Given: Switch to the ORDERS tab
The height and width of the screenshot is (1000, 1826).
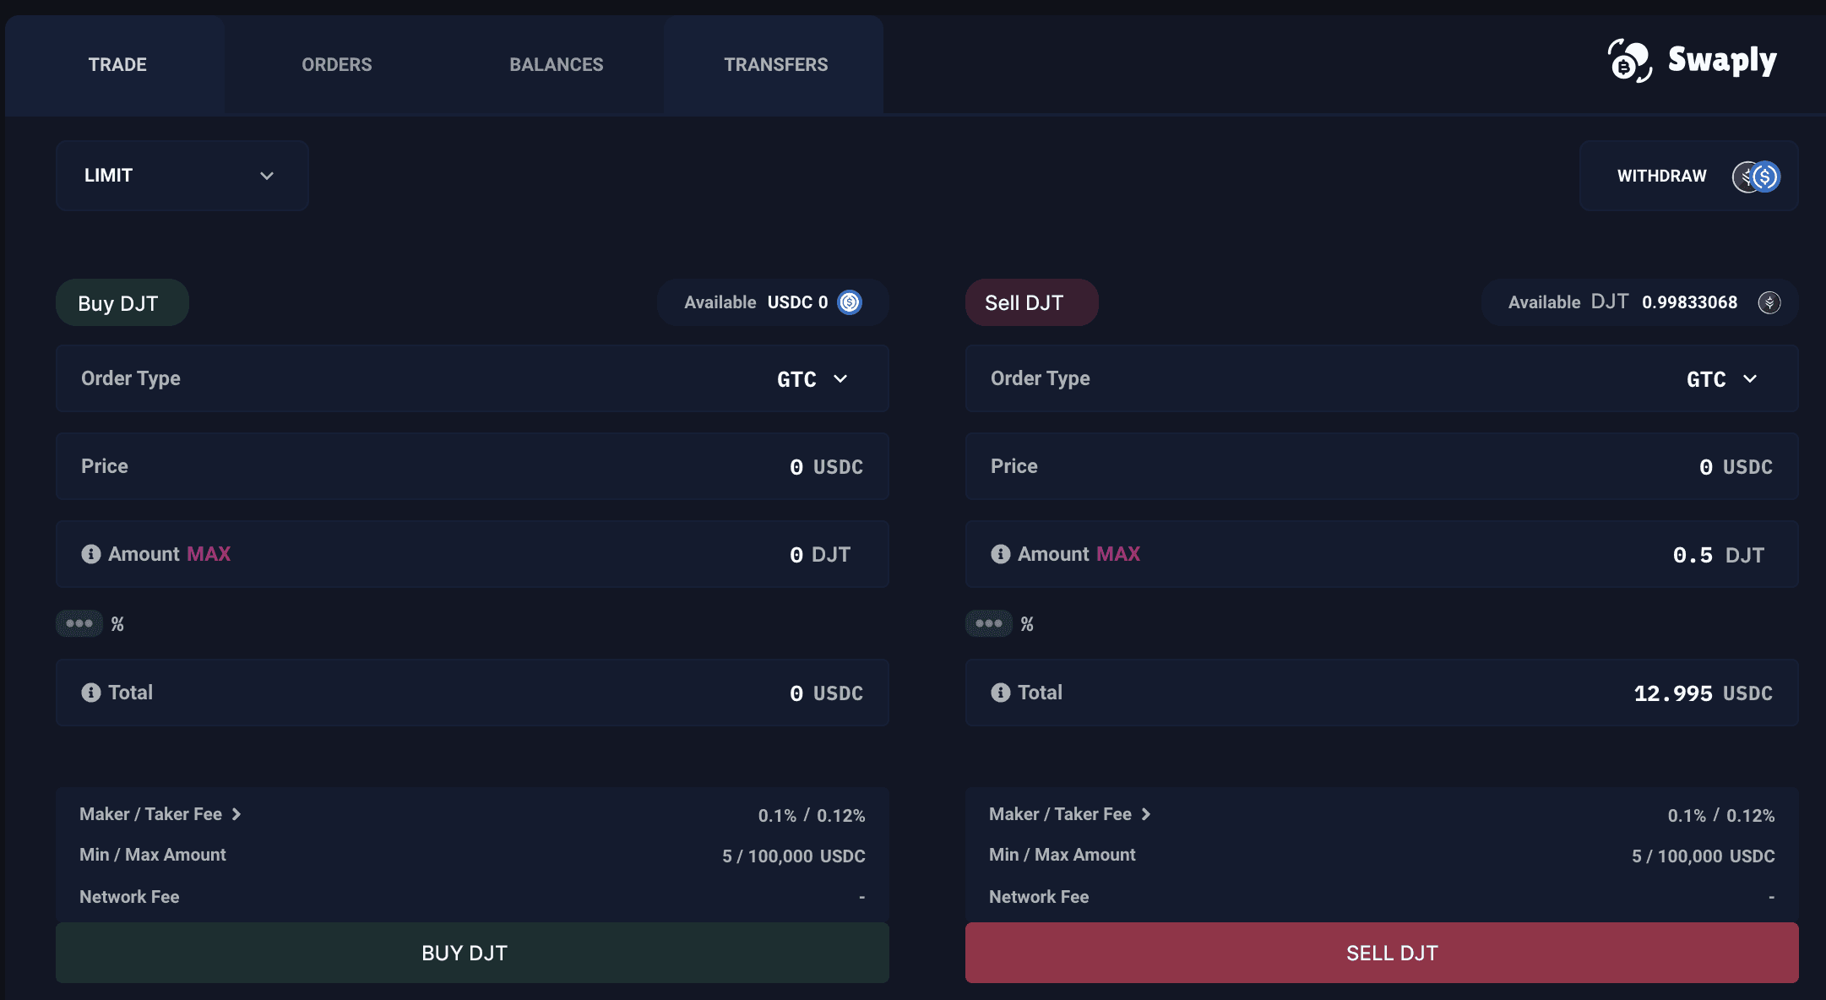Looking at the screenshot, I should click(336, 65).
